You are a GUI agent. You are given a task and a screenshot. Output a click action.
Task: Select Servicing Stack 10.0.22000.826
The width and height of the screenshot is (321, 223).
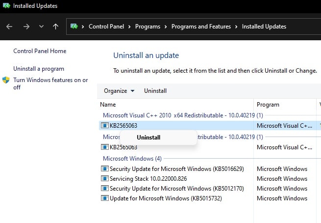tap(148, 179)
